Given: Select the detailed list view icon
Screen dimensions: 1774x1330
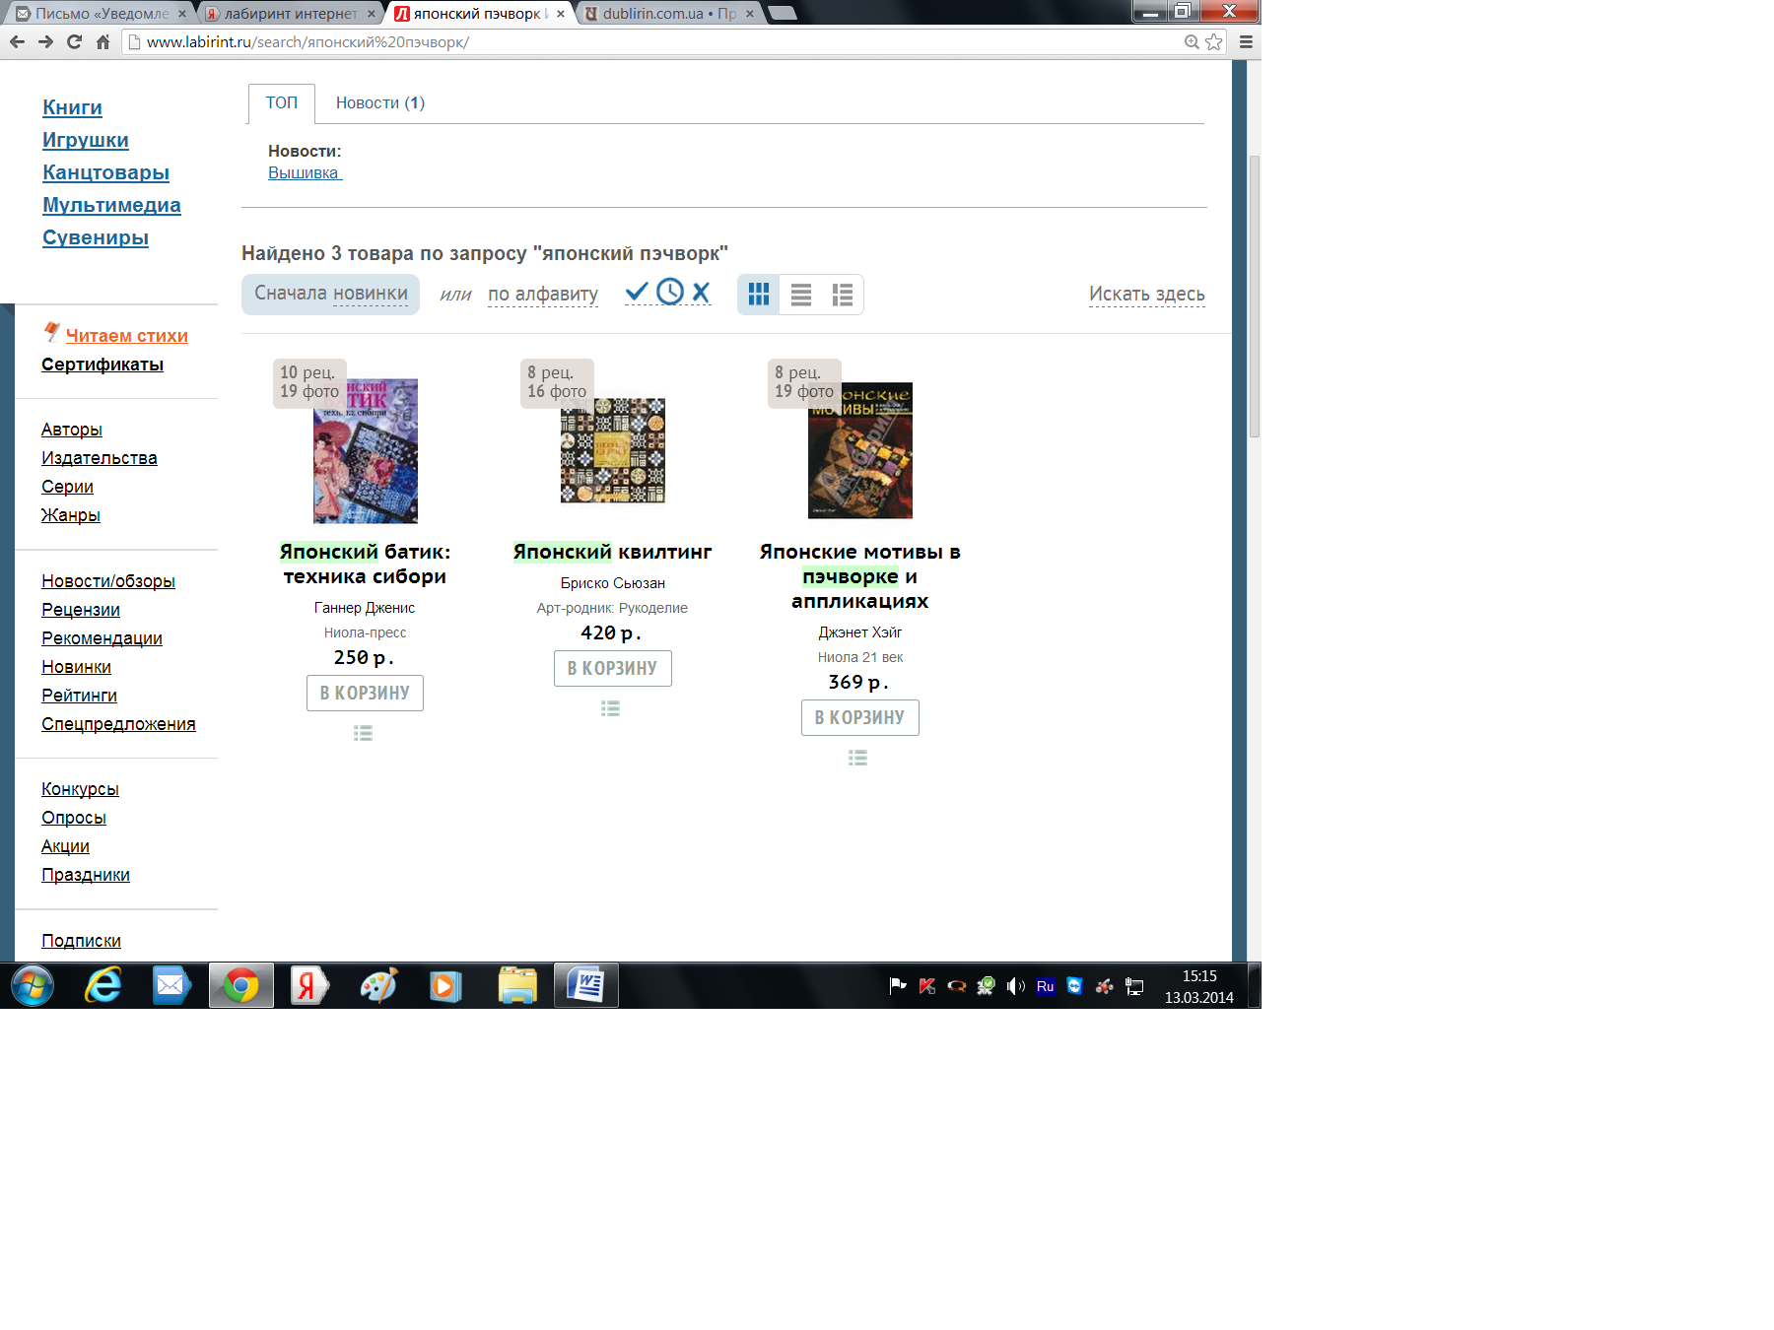Looking at the screenshot, I should pyautogui.click(x=842, y=295).
